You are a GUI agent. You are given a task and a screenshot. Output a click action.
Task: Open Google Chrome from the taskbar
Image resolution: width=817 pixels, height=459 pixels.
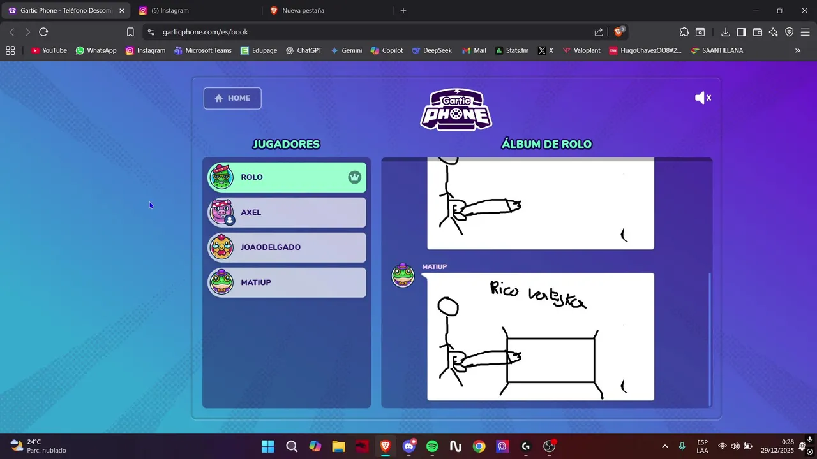[x=479, y=446]
